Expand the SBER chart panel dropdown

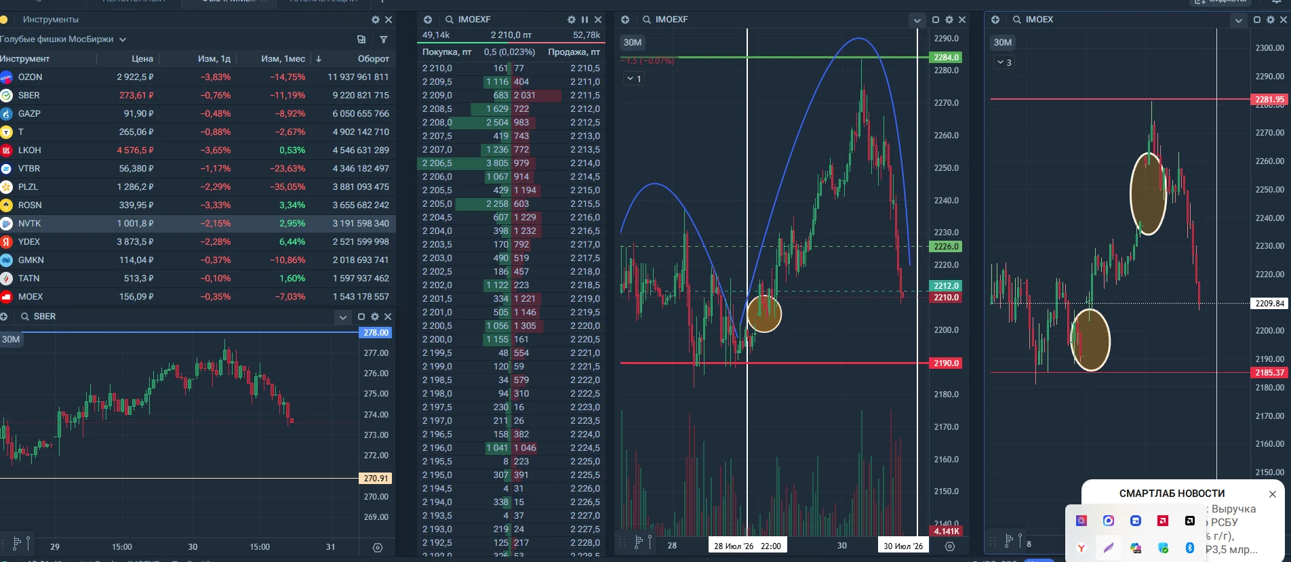tap(343, 317)
